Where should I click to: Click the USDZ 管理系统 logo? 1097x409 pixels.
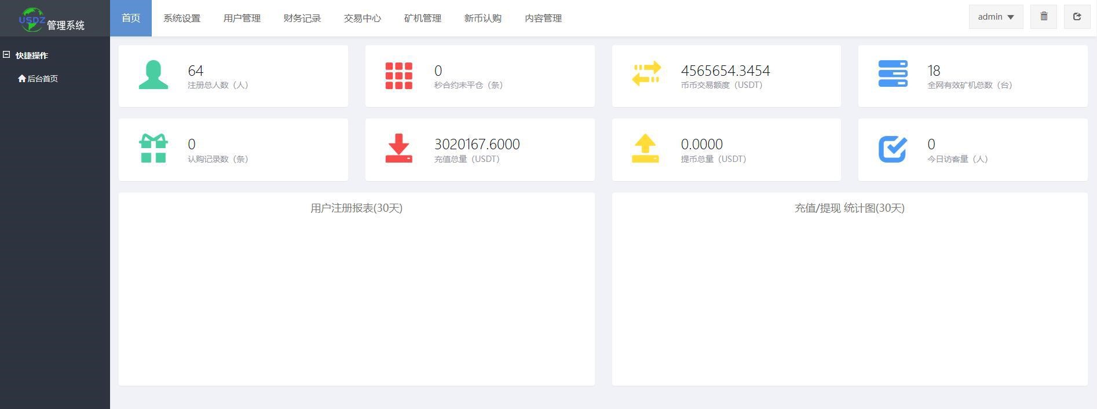pyautogui.click(x=52, y=19)
